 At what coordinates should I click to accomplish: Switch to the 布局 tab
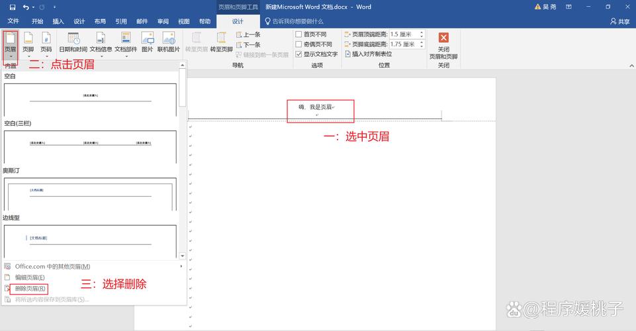(x=100, y=21)
